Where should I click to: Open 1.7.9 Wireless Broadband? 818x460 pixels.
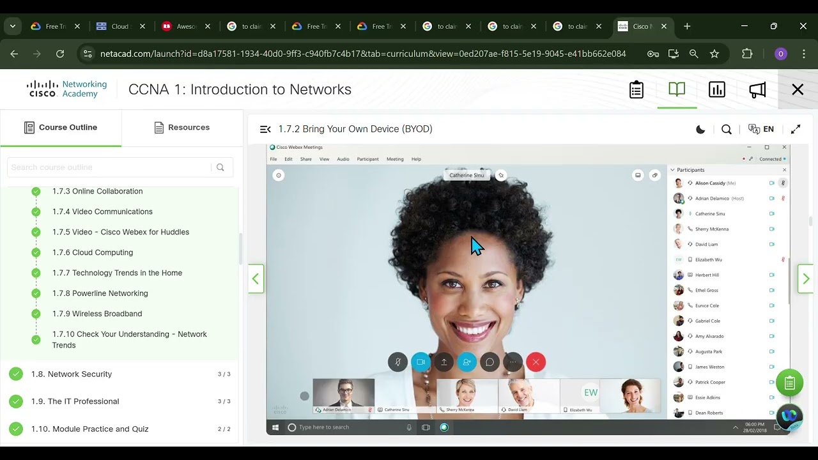(97, 314)
